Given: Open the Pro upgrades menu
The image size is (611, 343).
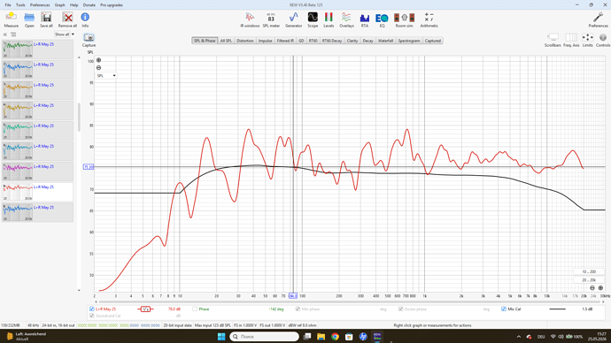Looking at the screenshot, I should [x=112, y=5].
